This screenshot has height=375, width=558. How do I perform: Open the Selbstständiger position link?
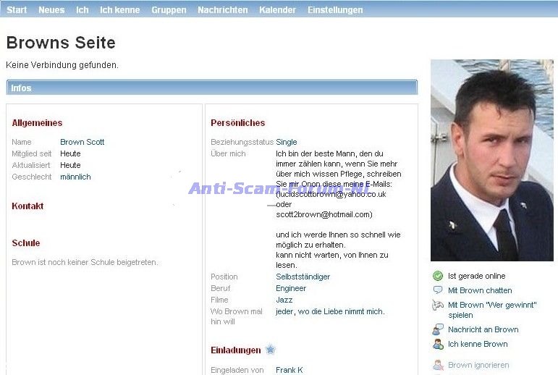tap(303, 277)
